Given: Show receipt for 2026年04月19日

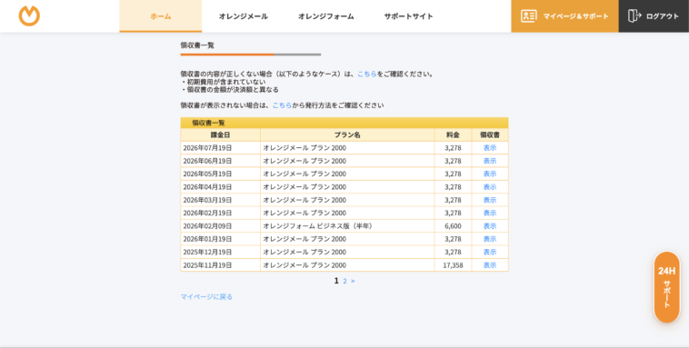Looking at the screenshot, I should pos(490,187).
